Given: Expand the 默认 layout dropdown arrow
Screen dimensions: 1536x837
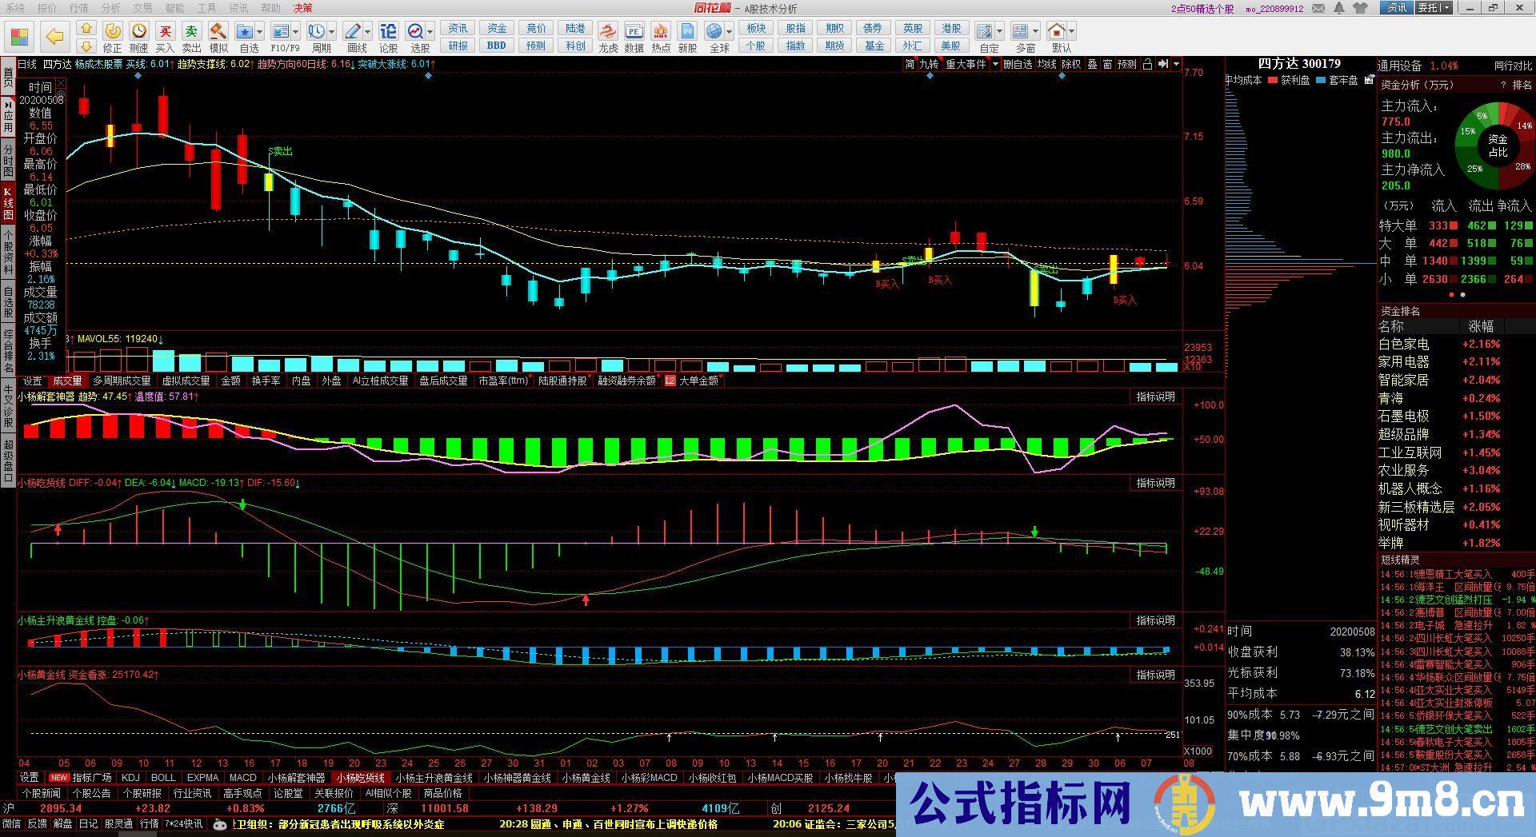Looking at the screenshot, I should [1071, 32].
